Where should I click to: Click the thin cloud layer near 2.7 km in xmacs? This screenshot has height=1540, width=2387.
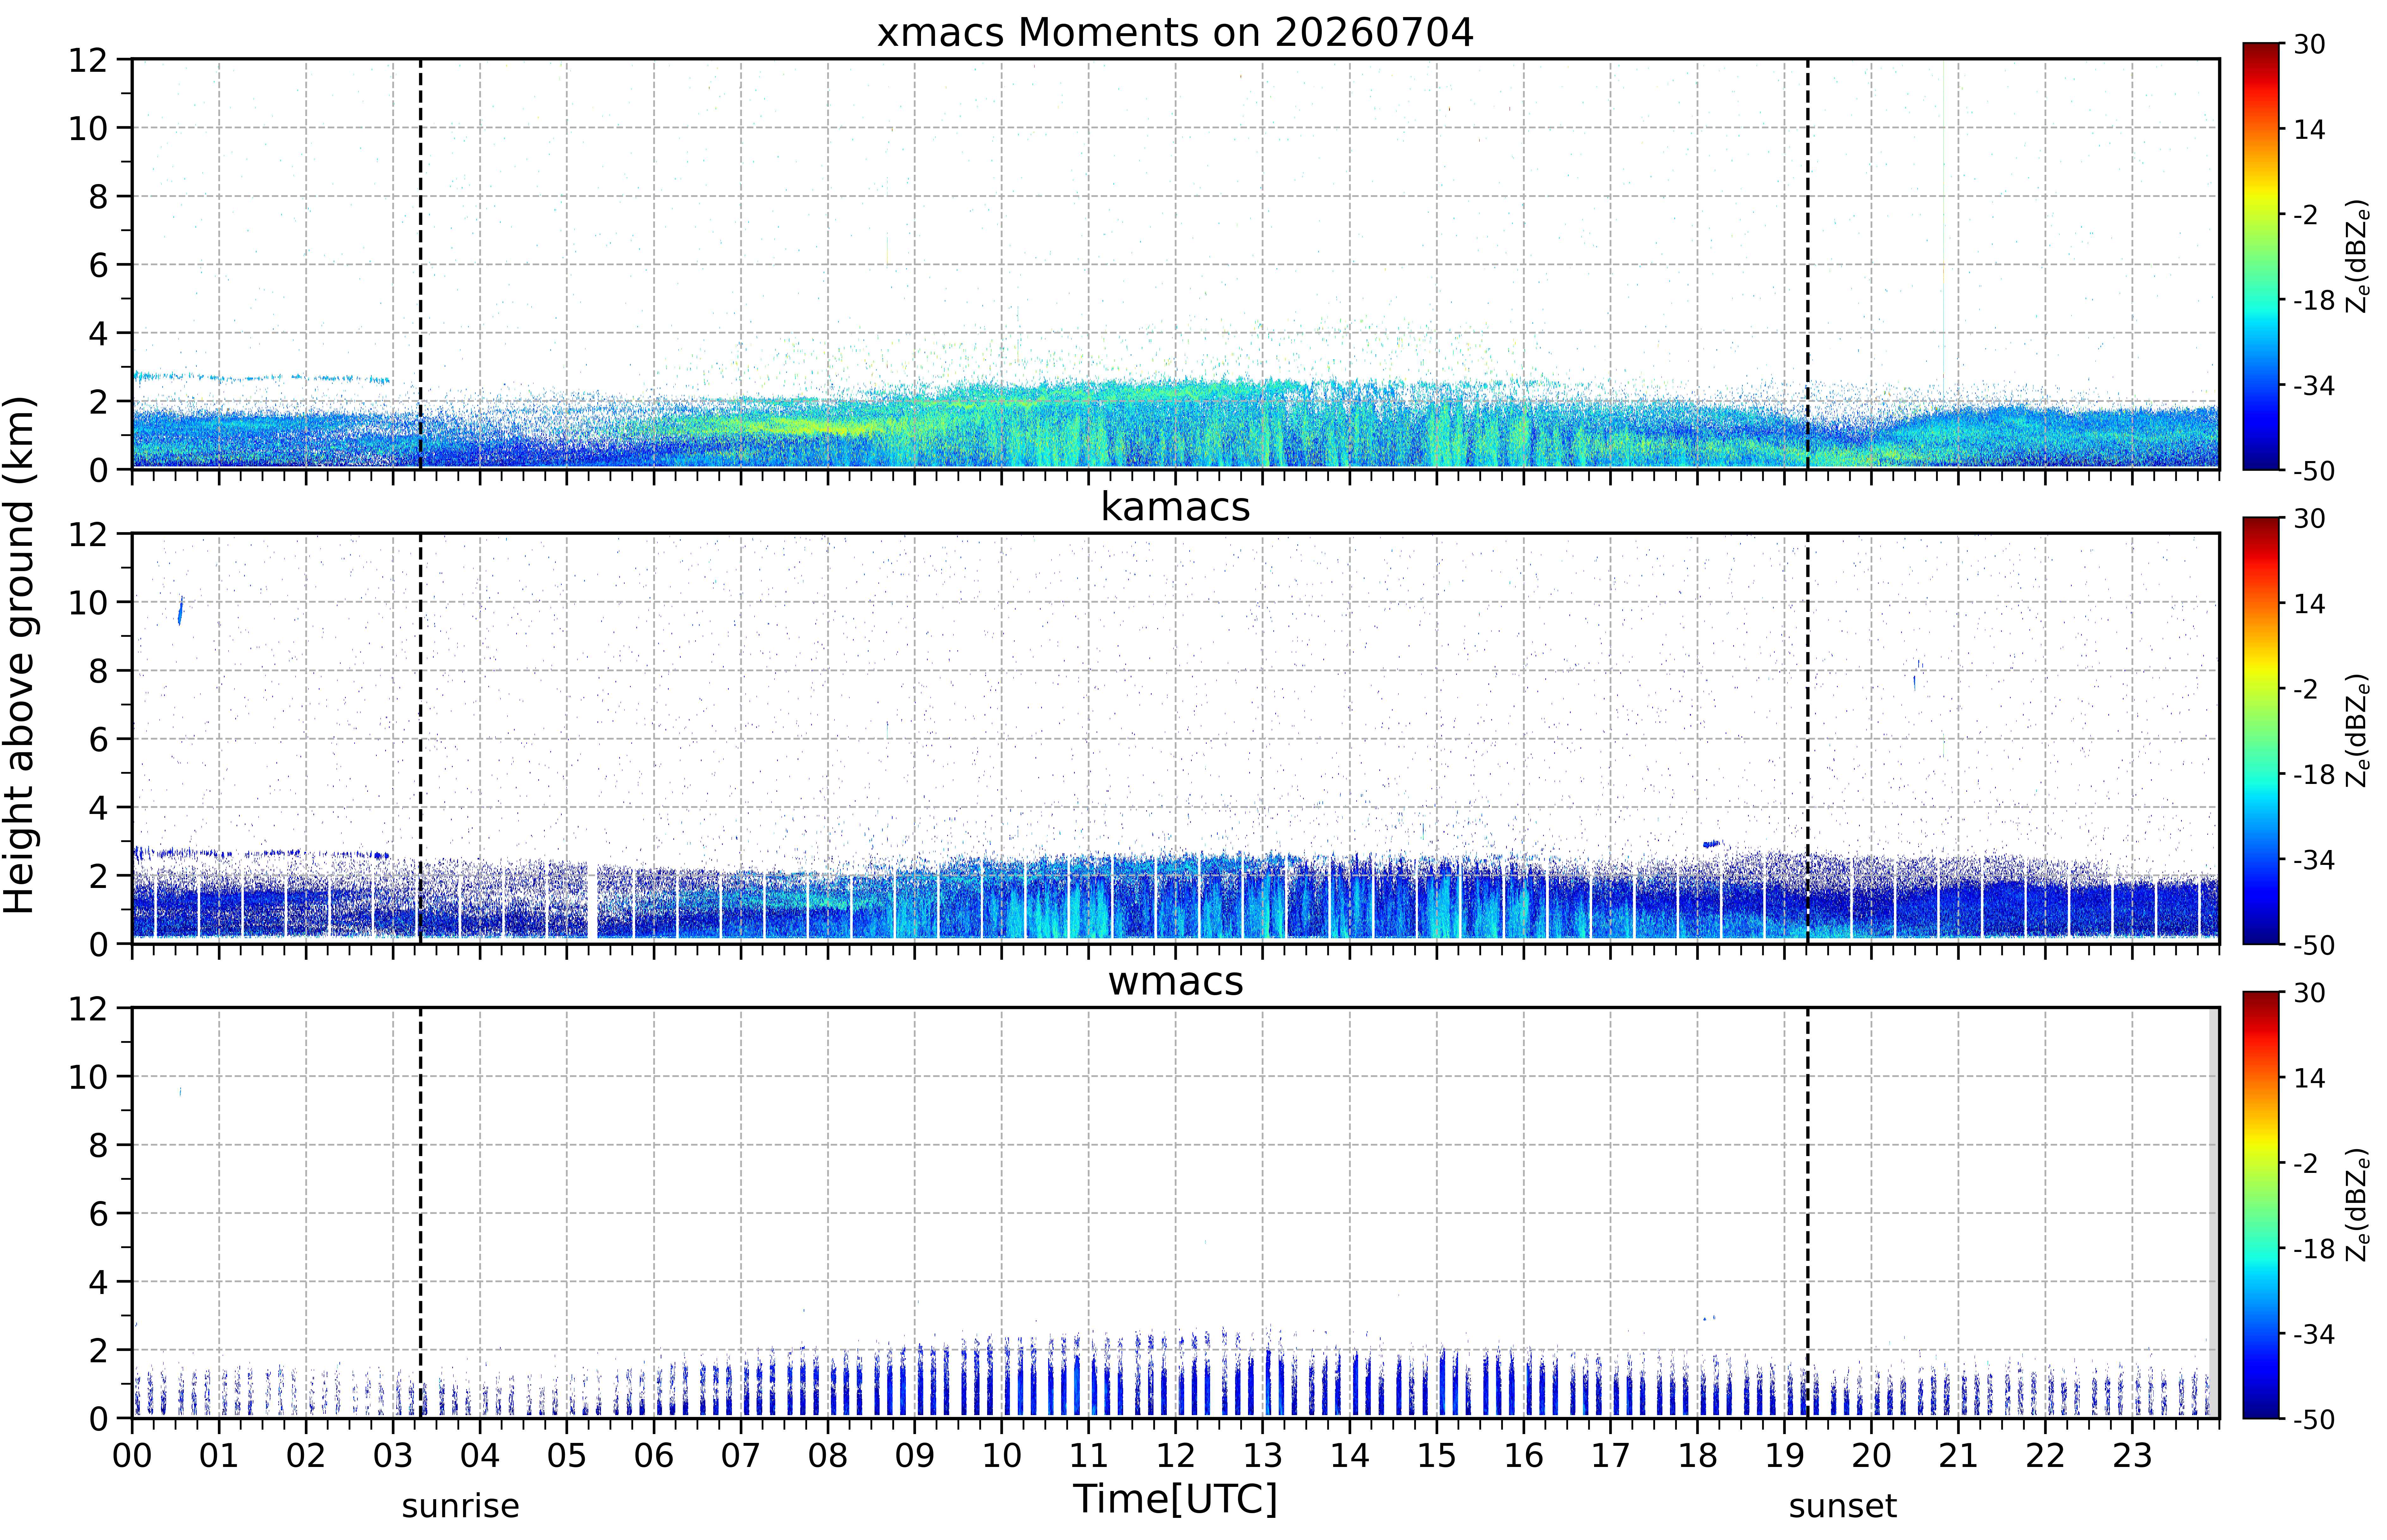pyautogui.click(x=262, y=378)
